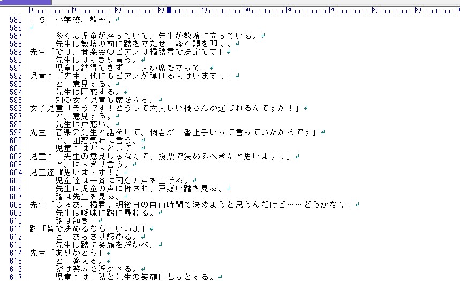Click the scene heading '１５ 小学校、教室。'
Image resolution: width=460 pixels, height=281 pixels.
point(71,20)
